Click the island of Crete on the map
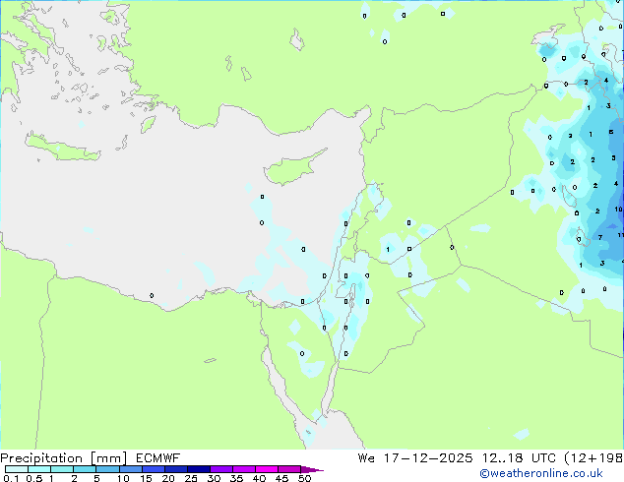624x482 pixels. tap(62, 147)
